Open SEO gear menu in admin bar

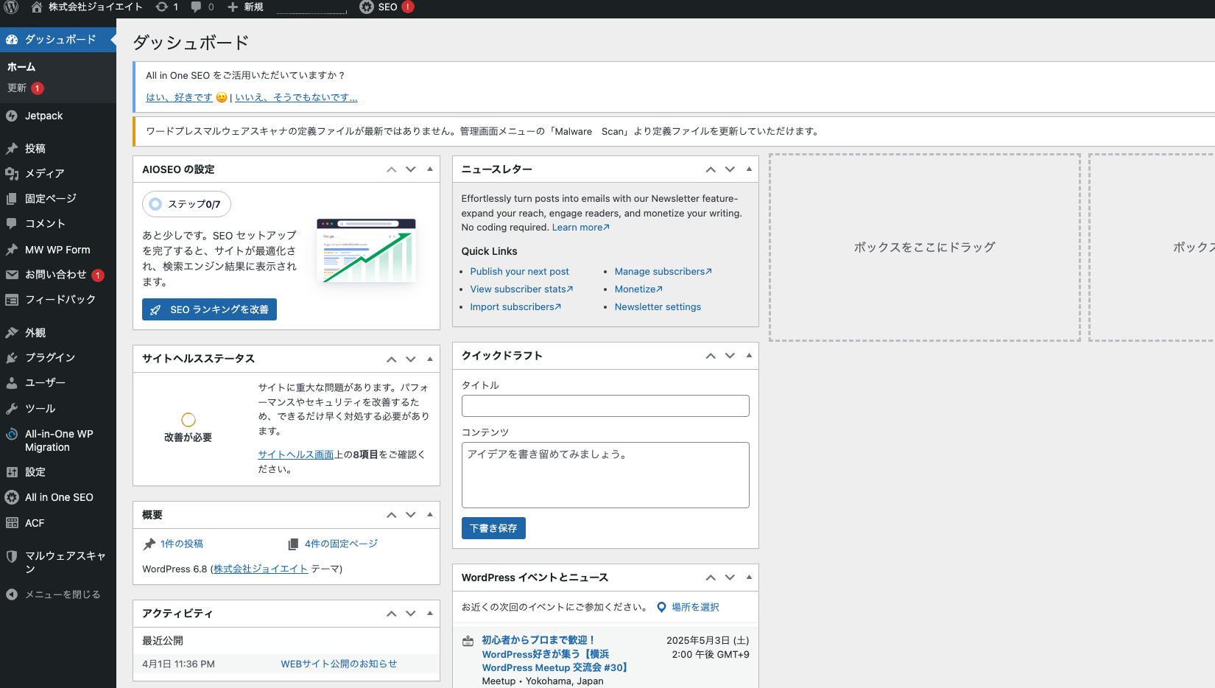(387, 7)
